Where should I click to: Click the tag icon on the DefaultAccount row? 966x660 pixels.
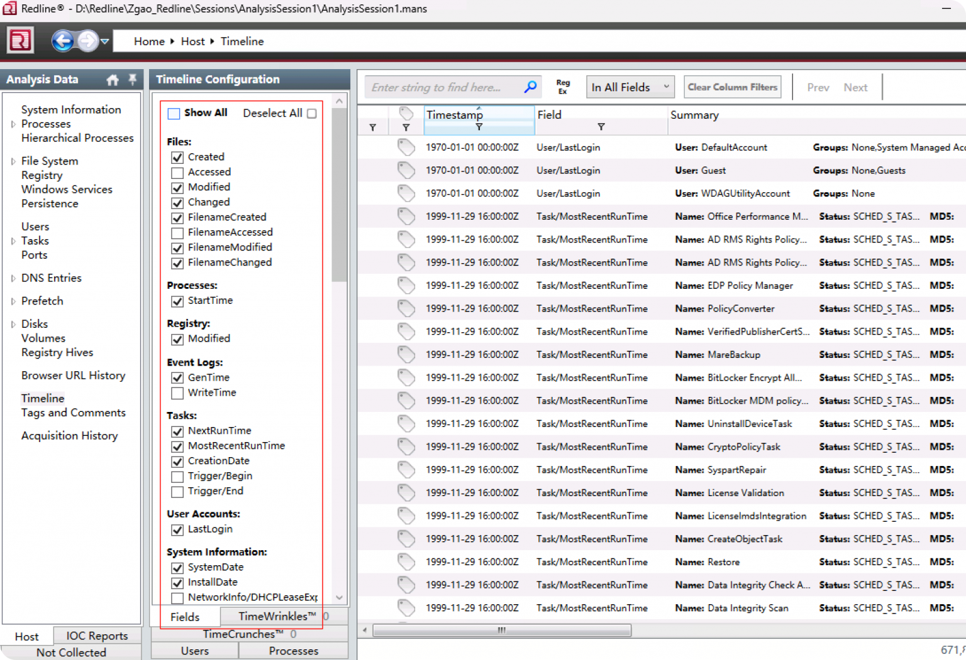pyautogui.click(x=406, y=147)
